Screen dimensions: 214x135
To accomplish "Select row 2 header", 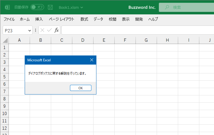I will point(4,55).
